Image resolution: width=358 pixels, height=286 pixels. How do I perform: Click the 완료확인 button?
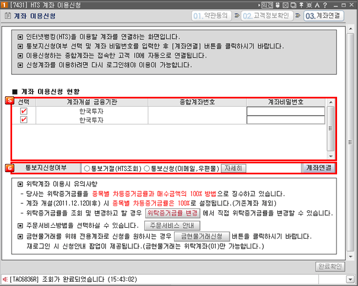[x=330, y=266]
